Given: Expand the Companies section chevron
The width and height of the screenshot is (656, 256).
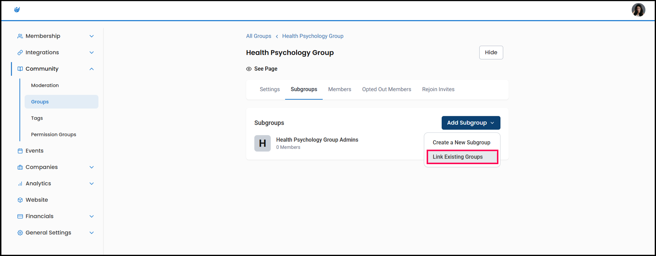Looking at the screenshot, I should coord(92,167).
